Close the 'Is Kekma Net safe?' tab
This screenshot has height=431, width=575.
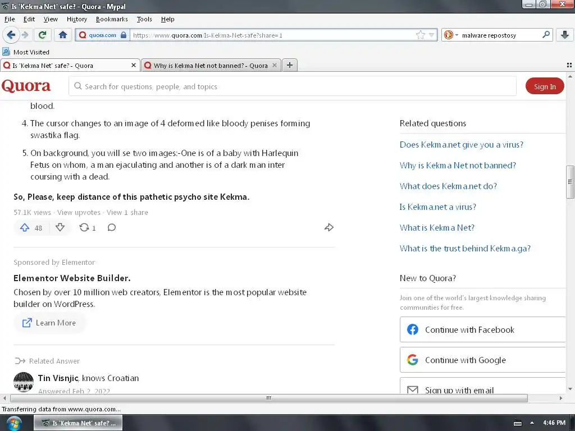(x=134, y=65)
